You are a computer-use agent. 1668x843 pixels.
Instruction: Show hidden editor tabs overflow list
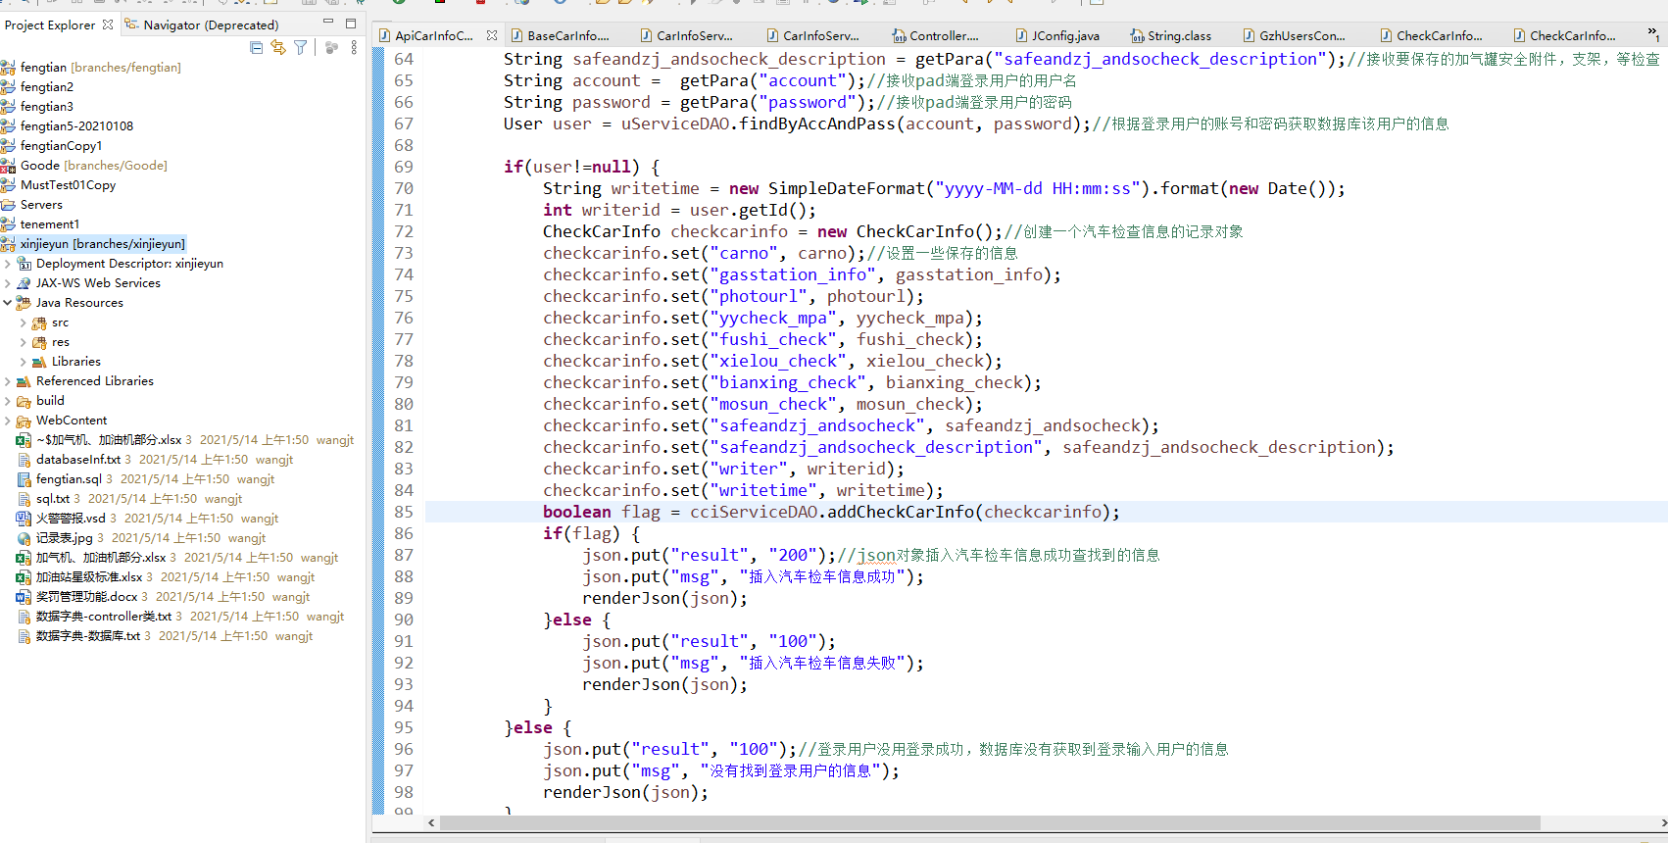1653,34
